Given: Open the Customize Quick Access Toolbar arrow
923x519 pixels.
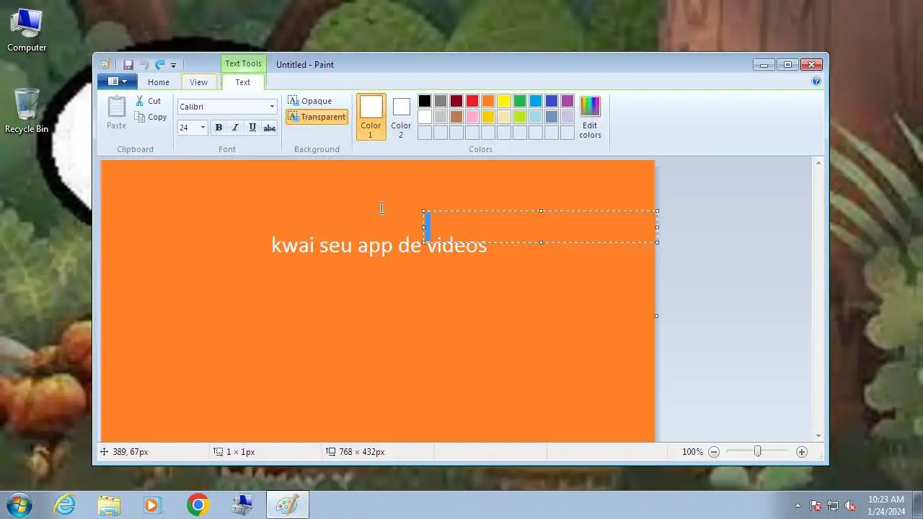Looking at the screenshot, I should click(173, 65).
